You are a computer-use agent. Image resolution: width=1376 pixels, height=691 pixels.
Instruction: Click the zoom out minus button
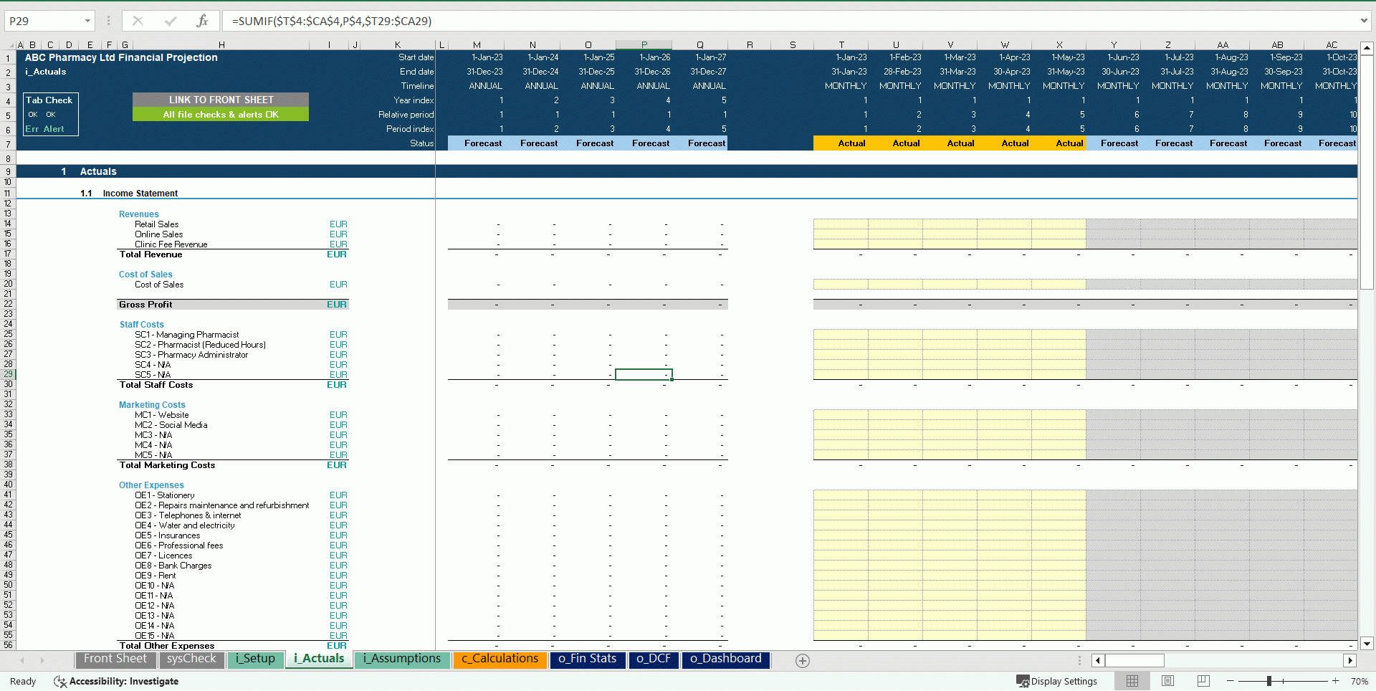click(1231, 681)
